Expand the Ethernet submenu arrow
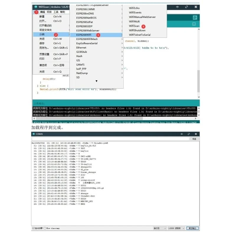236x236 pixels. [122, 47]
